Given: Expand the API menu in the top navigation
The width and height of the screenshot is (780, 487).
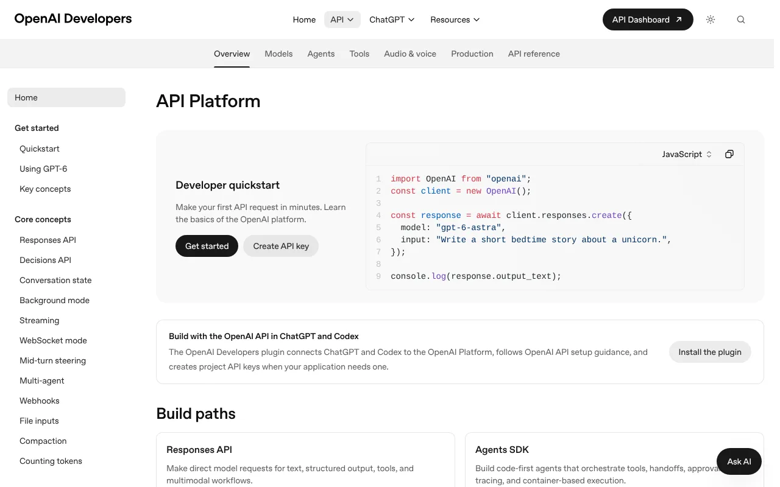Looking at the screenshot, I should click(342, 19).
